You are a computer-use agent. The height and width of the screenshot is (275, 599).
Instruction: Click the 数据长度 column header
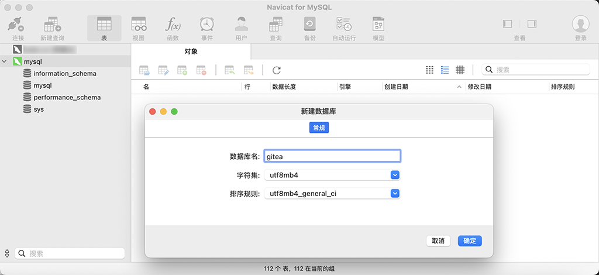click(284, 87)
